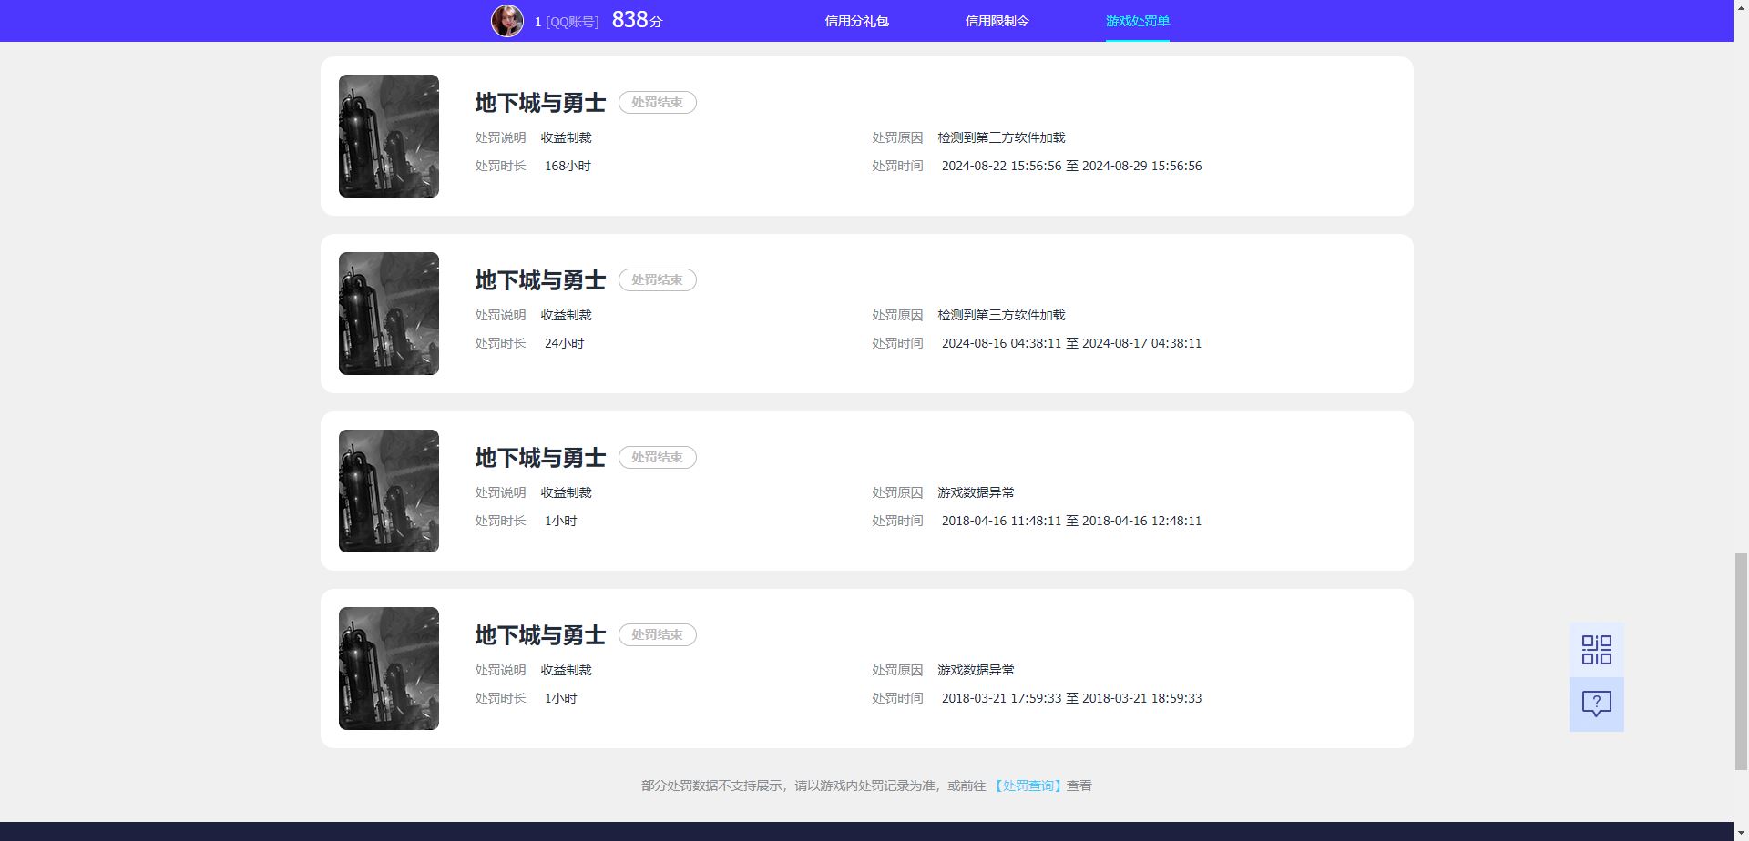Screen dimensions: 1749x841
Task: Open the QR code panel
Action: point(1595,650)
